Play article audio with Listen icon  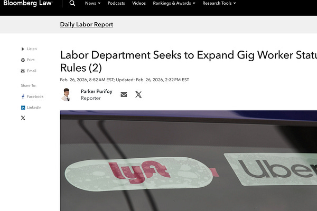23,49
